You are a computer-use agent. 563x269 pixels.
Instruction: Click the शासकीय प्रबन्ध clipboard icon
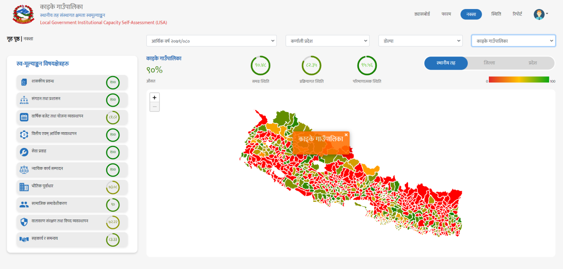click(24, 82)
